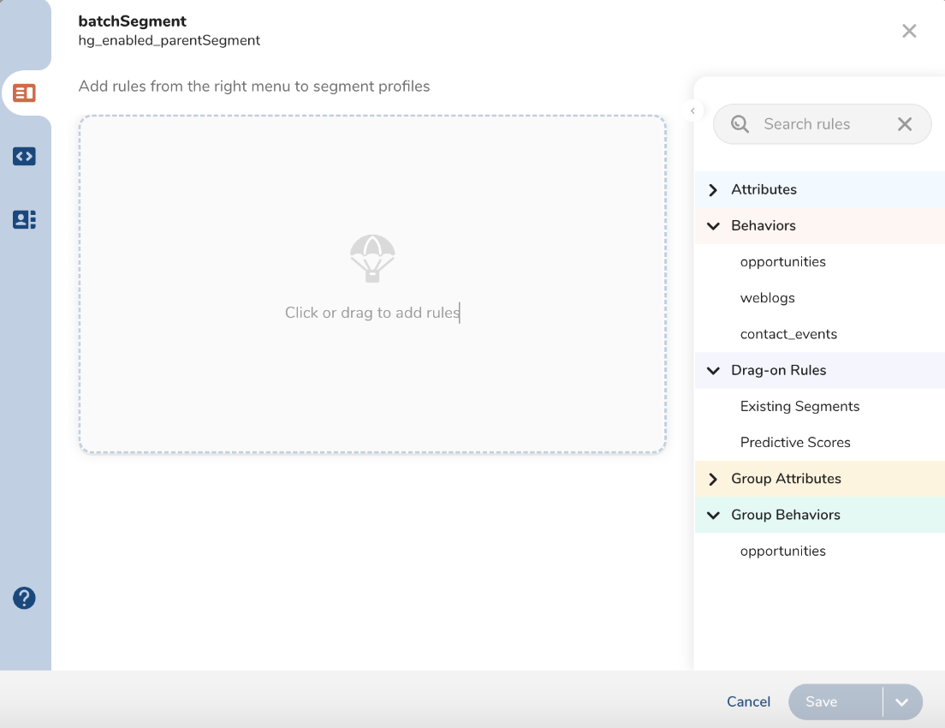Click the search magnifier icon

click(x=740, y=124)
